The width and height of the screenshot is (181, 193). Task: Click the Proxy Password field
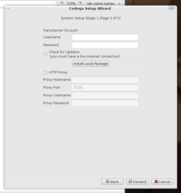(x=105, y=103)
